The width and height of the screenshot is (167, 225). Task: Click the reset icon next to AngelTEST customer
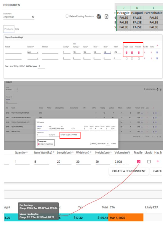click(33, 17)
